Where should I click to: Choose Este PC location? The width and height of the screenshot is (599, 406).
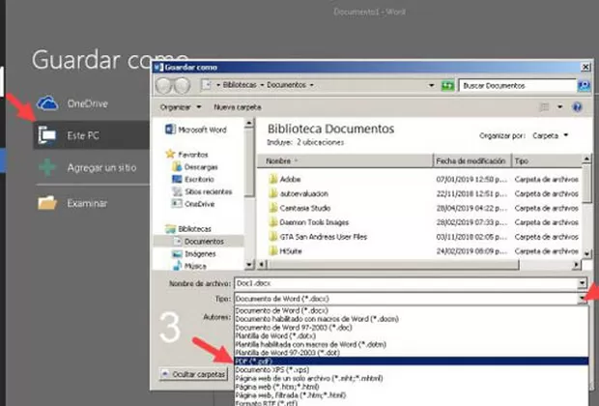pyautogui.click(x=91, y=135)
